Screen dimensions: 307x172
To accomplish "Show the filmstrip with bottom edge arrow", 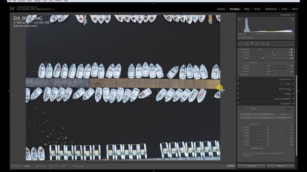I will click(x=153, y=171).
